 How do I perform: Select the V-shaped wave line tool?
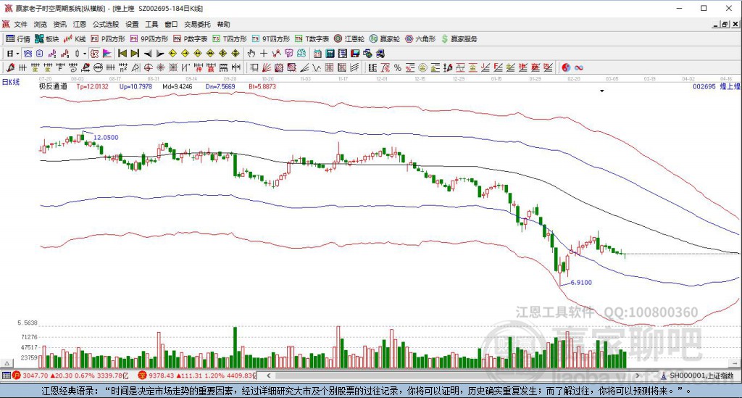click(x=317, y=67)
